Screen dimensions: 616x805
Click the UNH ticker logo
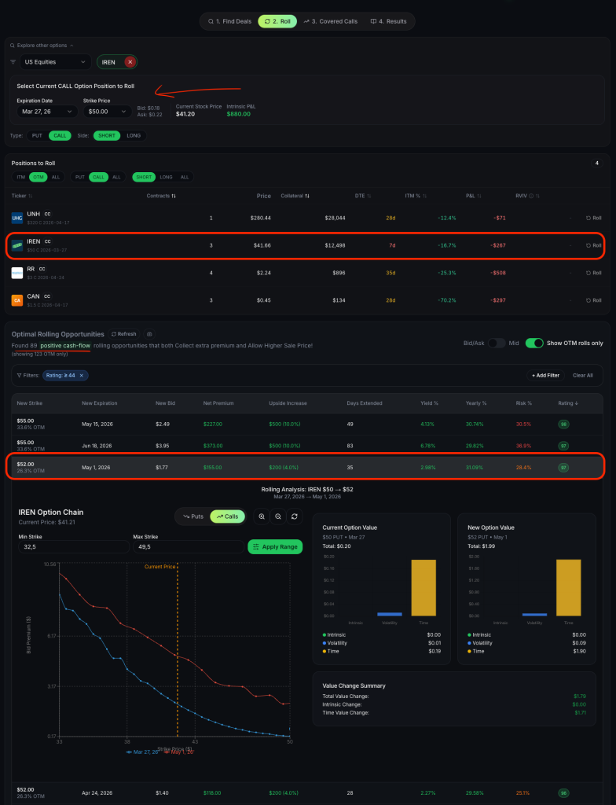click(x=16, y=217)
